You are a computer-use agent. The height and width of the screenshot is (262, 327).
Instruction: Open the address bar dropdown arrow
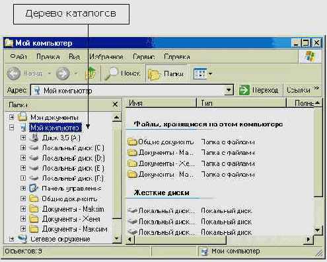[229, 90]
